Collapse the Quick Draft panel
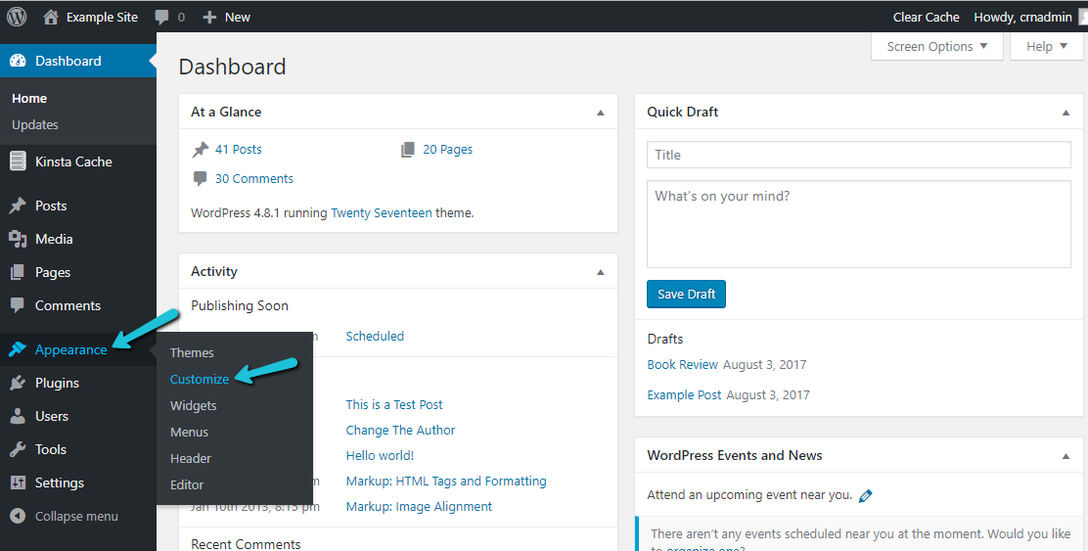The height and width of the screenshot is (551, 1088). (x=1065, y=113)
